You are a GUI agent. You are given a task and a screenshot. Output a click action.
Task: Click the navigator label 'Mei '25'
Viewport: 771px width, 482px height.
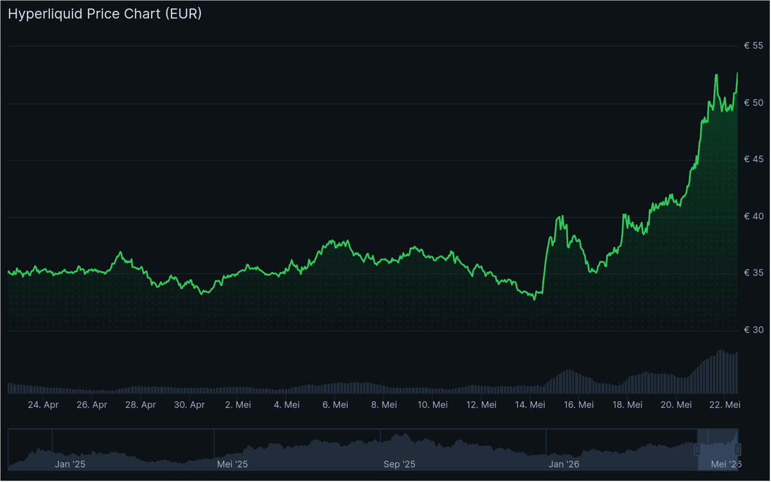[x=233, y=464]
